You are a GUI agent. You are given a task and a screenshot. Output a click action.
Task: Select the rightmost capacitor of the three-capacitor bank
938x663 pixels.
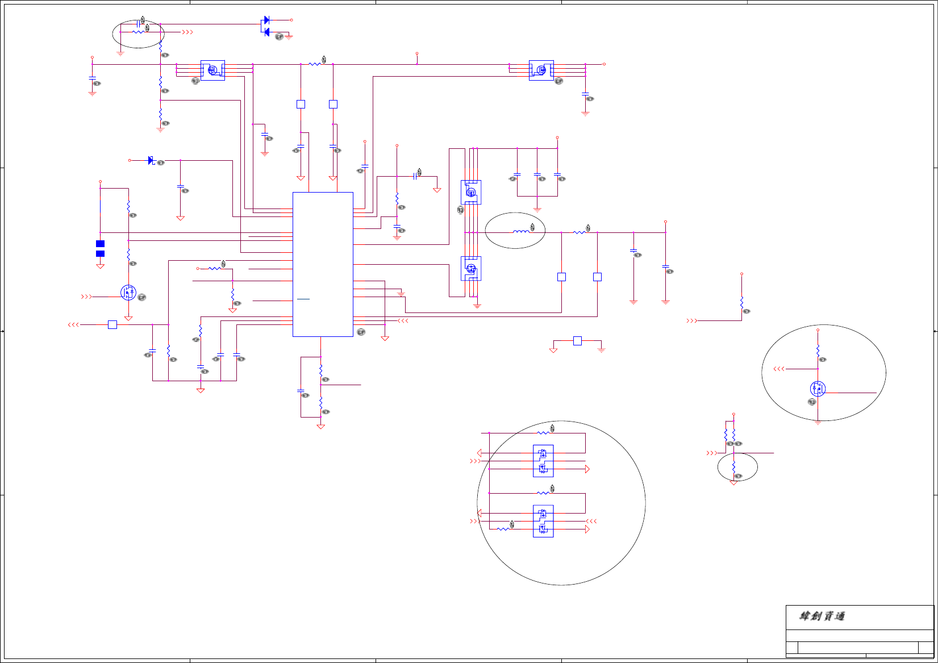pyautogui.click(x=557, y=174)
